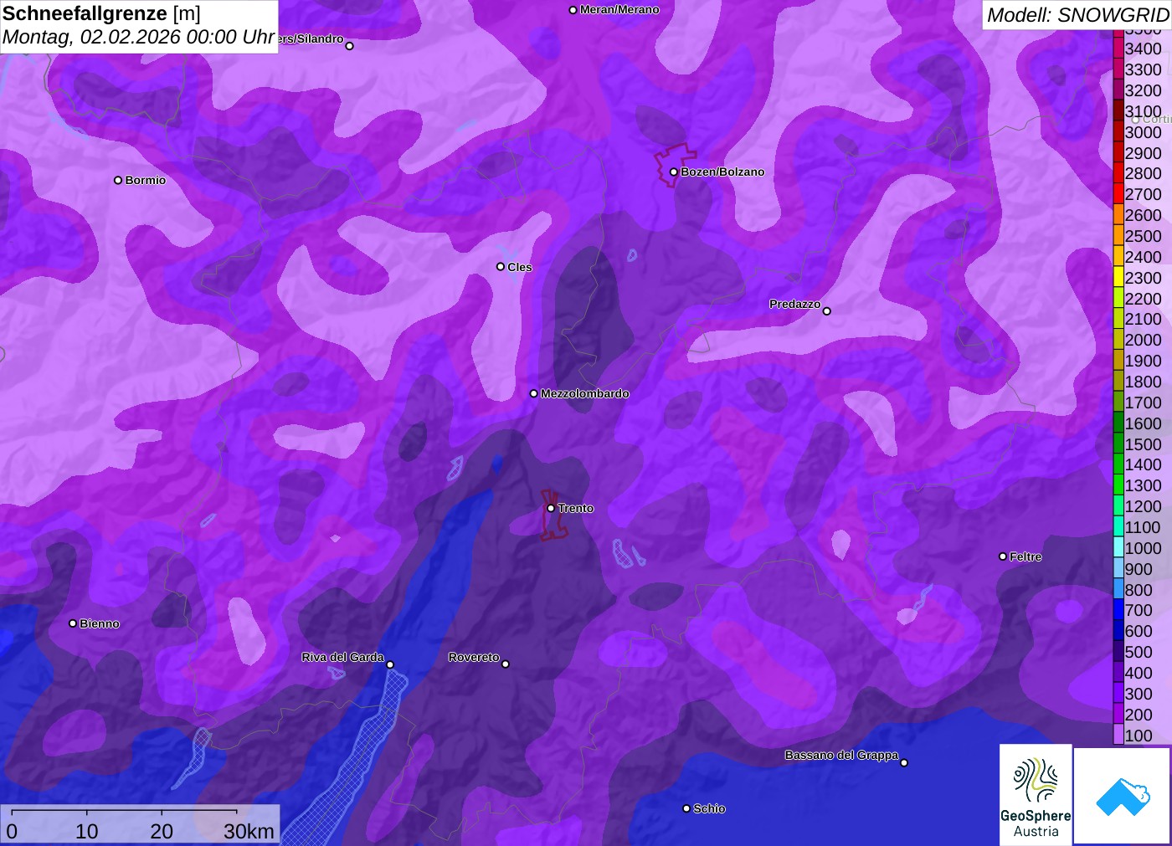Click the Bienno location marker dot

coord(73,623)
